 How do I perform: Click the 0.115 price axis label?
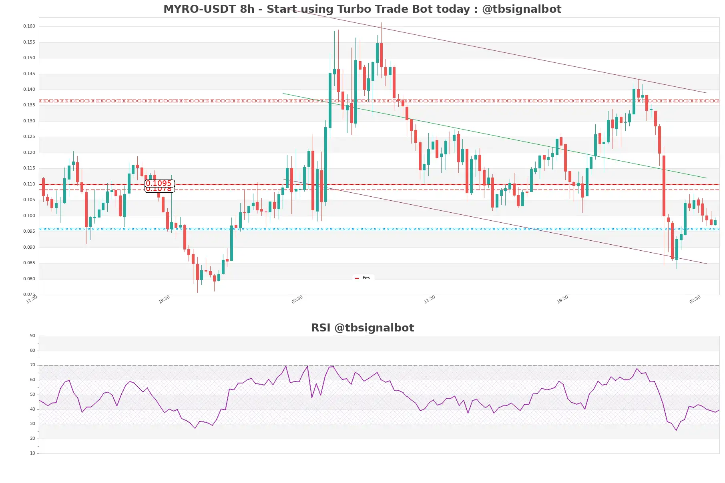coord(29,168)
